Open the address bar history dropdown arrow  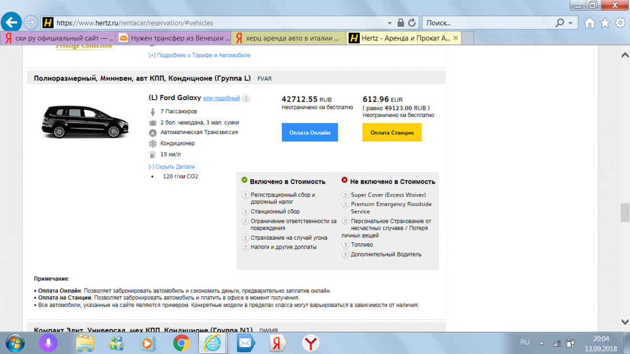(x=390, y=23)
